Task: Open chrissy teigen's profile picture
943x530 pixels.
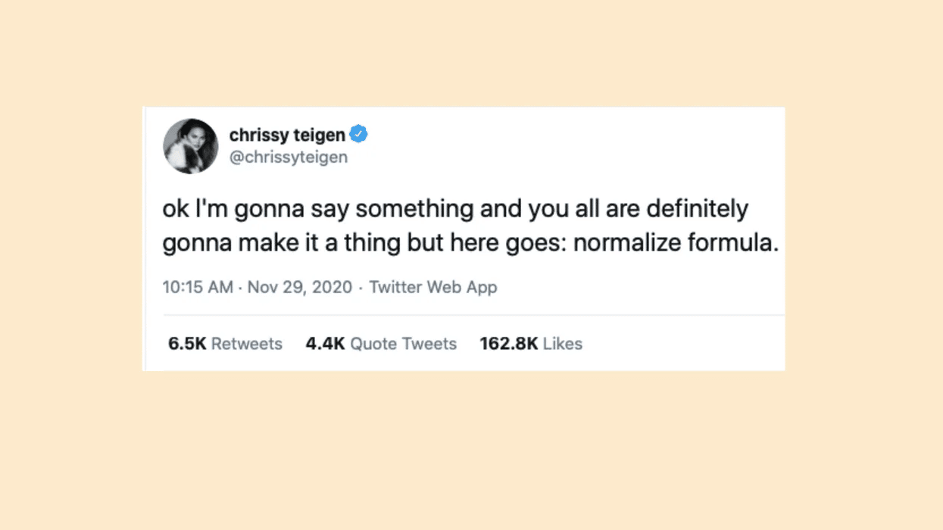Action: coord(190,145)
